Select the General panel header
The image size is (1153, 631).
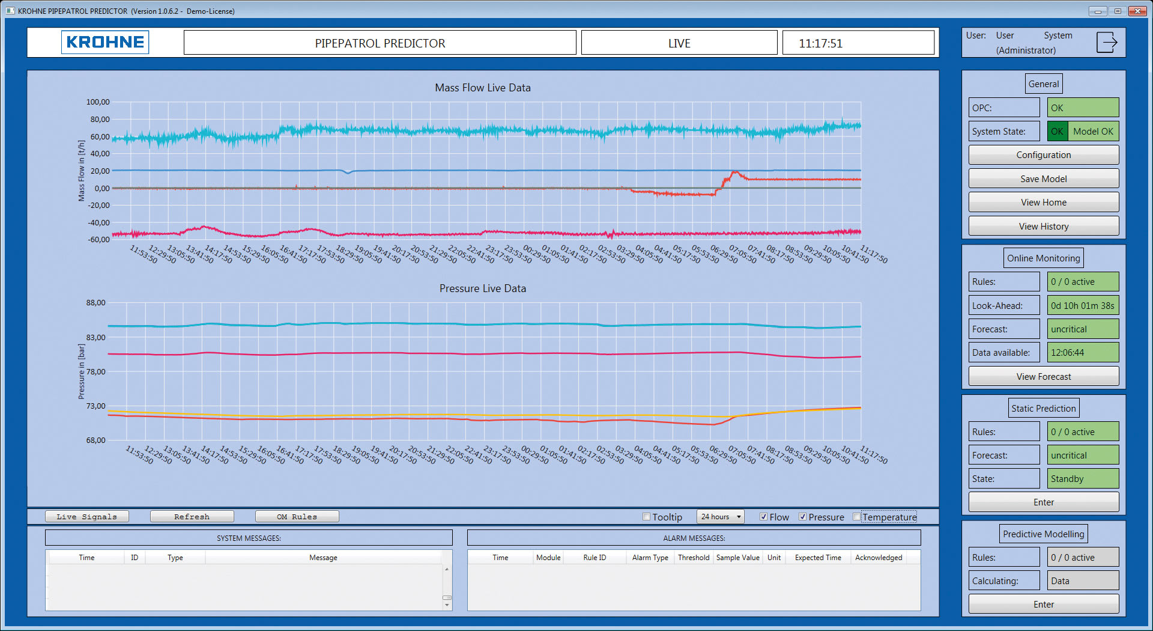(1044, 84)
